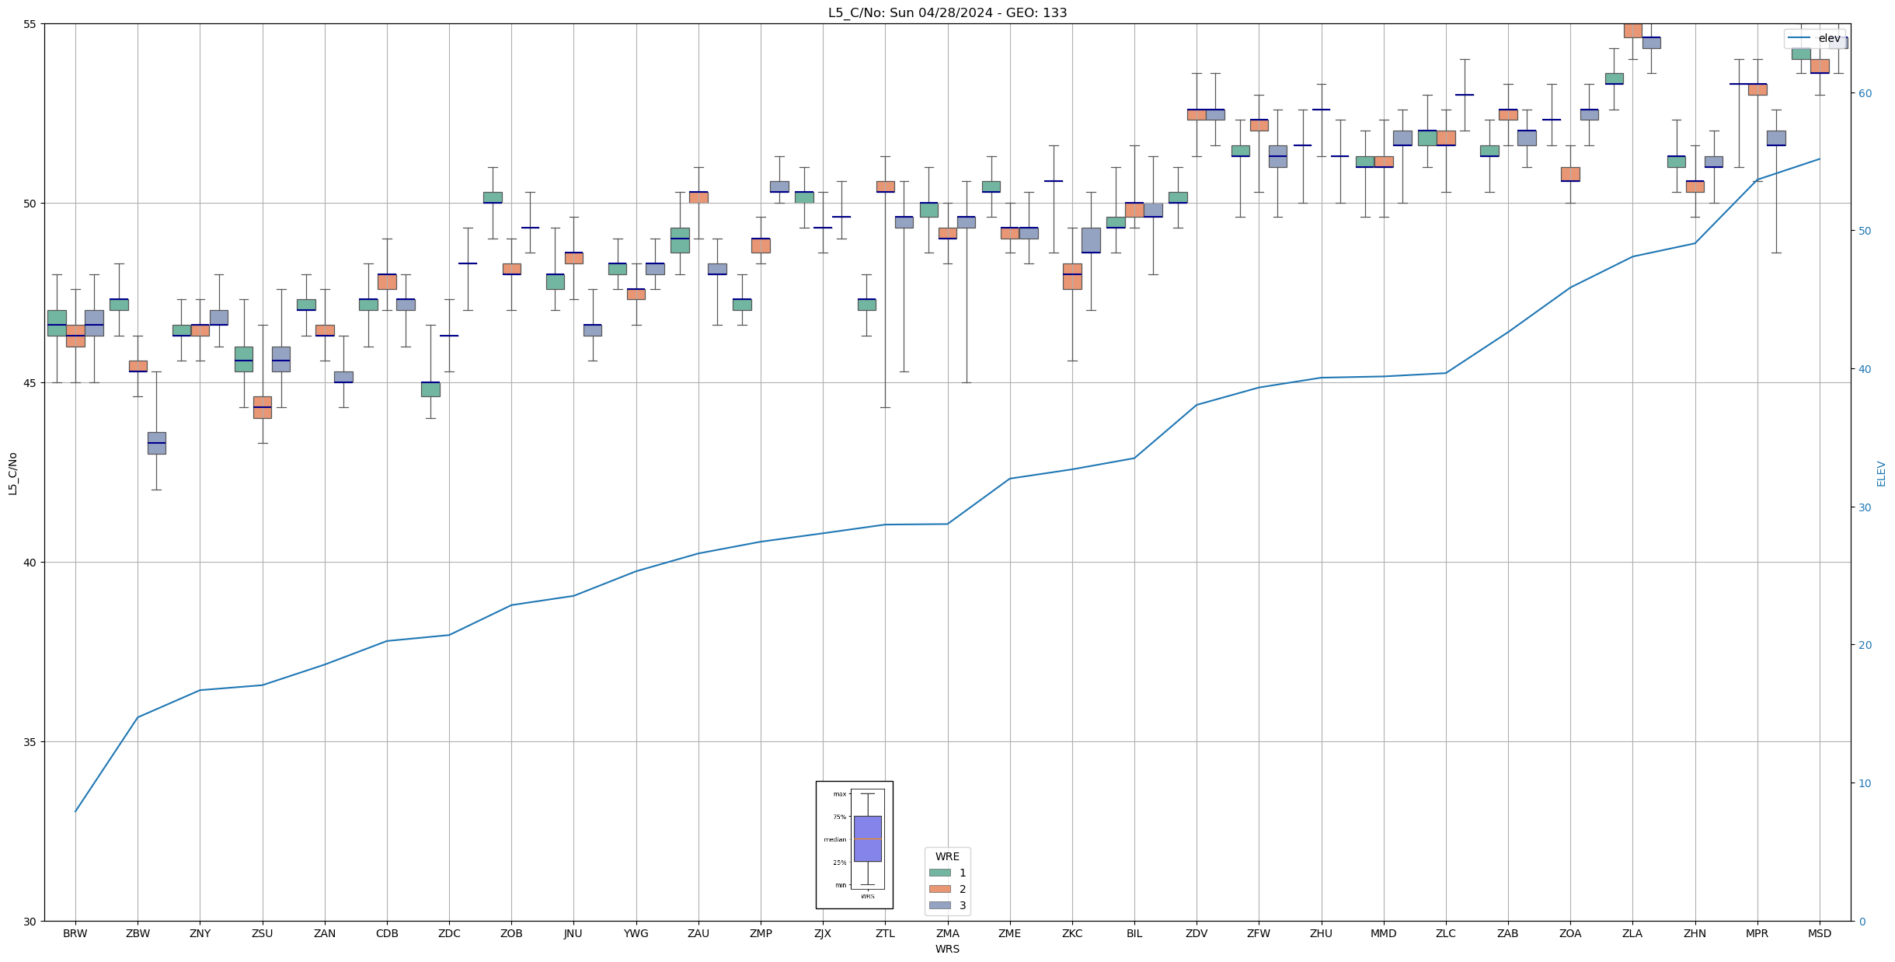Click the green WRE 1 legend swatch

(939, 873)
